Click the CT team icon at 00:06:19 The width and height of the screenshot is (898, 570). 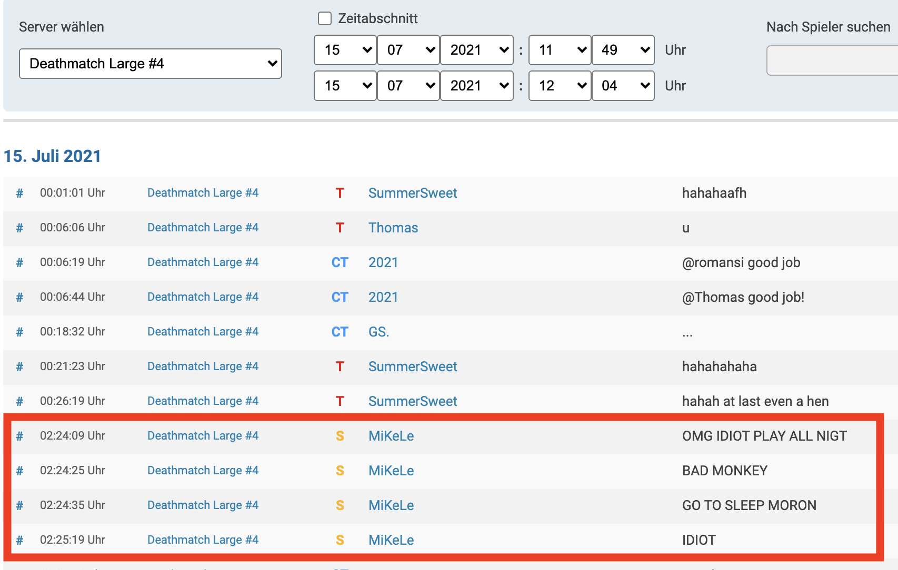coord(340,262)
